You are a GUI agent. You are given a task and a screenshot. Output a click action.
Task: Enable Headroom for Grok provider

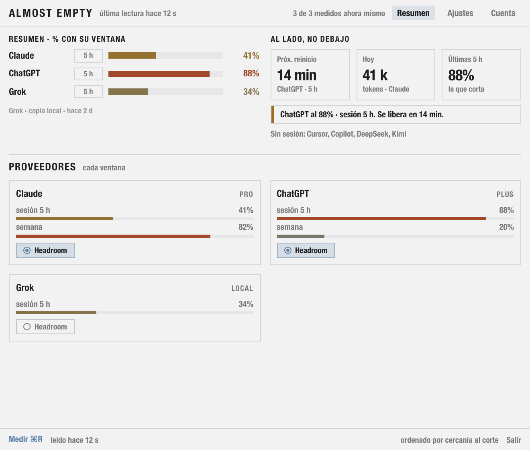pos(45,327)
